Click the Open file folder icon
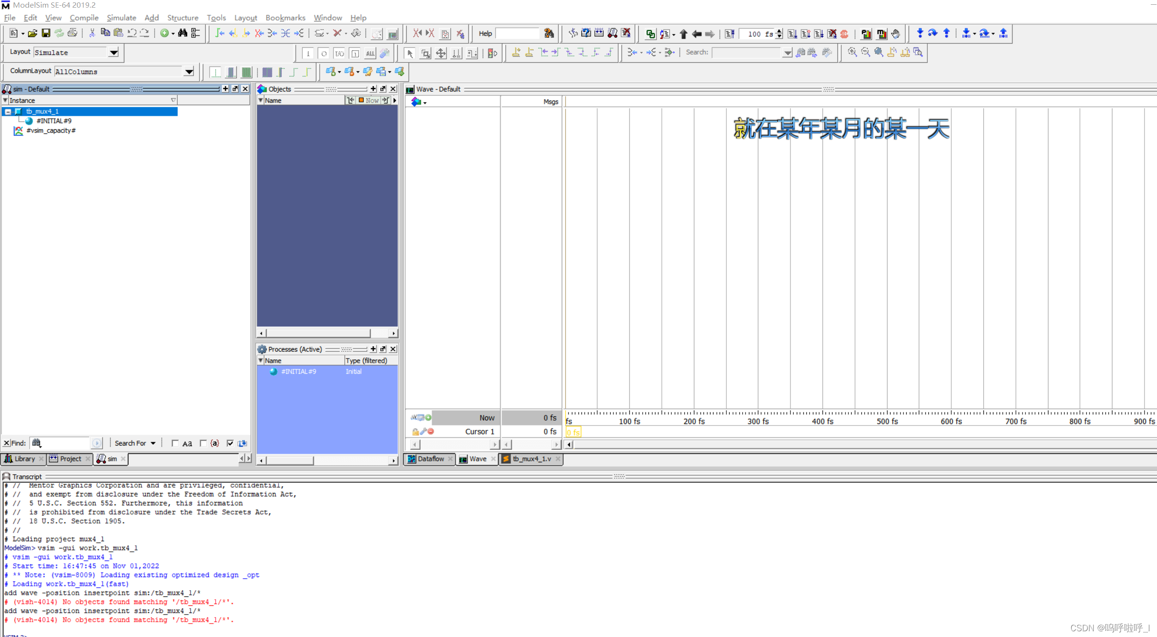 coord(32,34)
